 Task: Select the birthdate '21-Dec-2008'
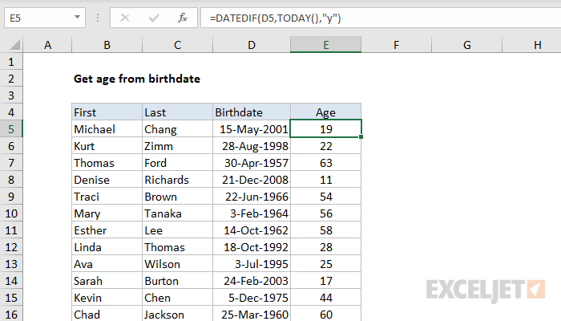click(x=252, y=180)
